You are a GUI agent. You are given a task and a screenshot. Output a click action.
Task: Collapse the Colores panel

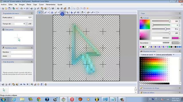coord(180,18)
